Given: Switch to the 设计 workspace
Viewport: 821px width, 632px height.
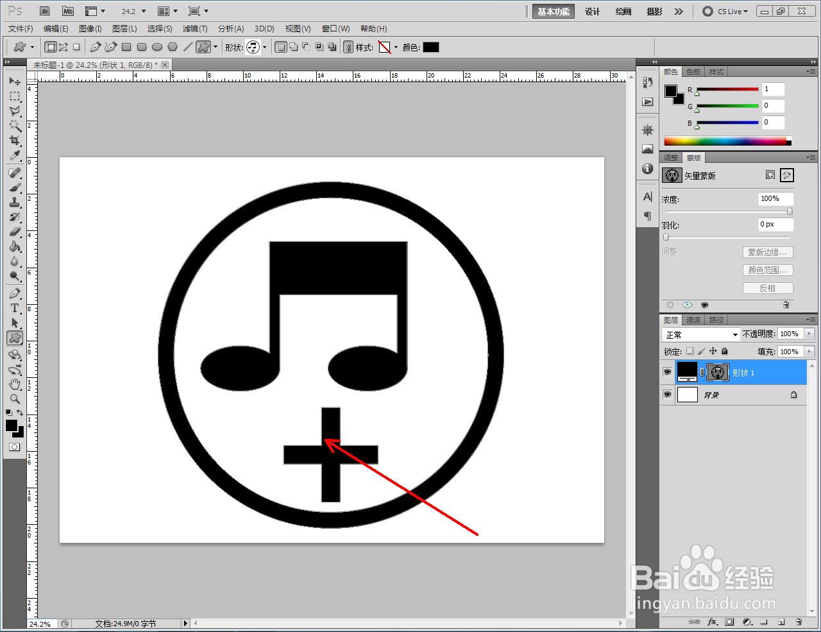Looking at the screenshot, I should click(592, 12).
